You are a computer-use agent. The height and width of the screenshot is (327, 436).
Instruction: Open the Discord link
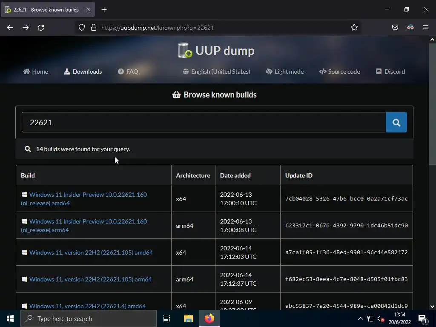pyautogui.click(x=390, y=72)
